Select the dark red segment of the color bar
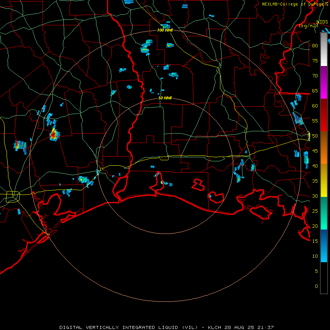Viewport: 330px width, 330px height. point(324,115)
